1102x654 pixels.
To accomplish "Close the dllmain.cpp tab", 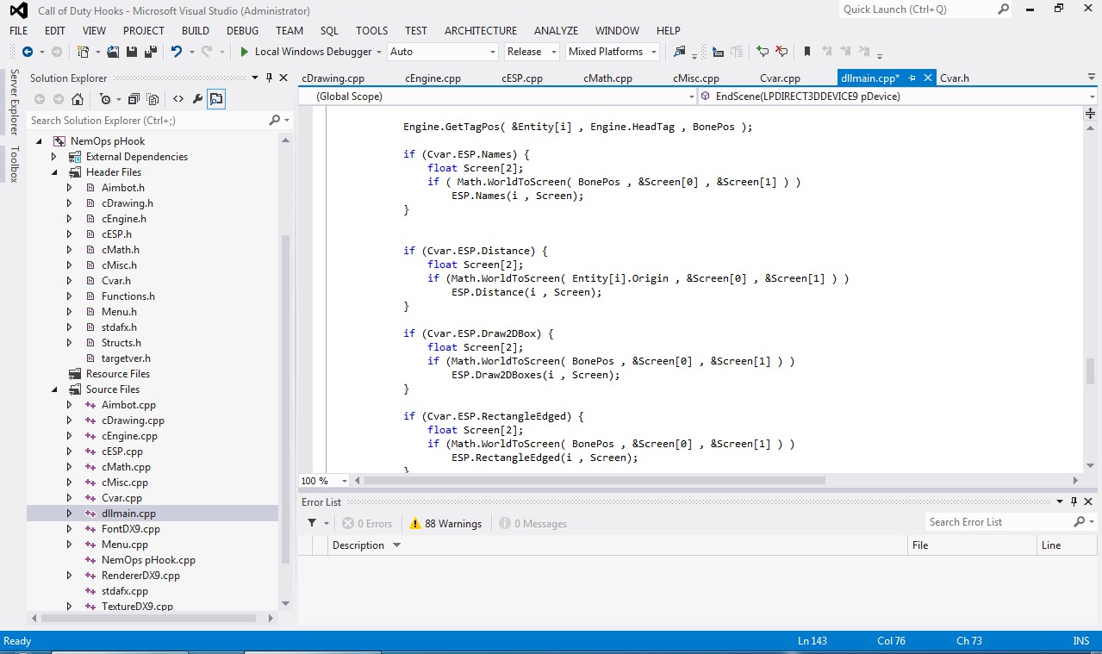I will click(928, 78).
